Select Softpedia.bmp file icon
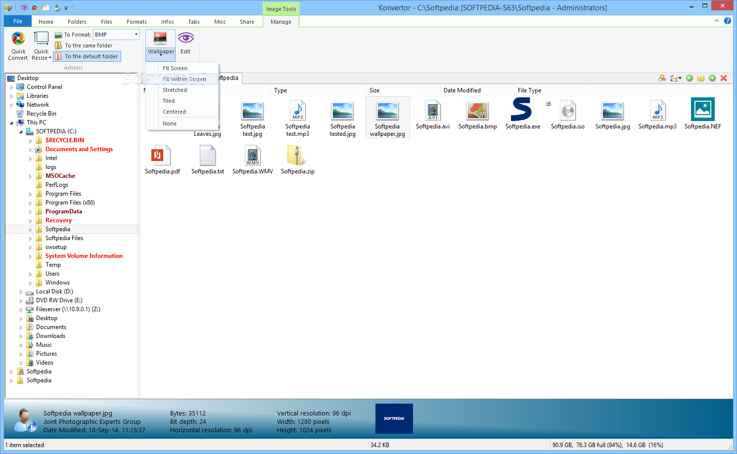 click(478, 111)
